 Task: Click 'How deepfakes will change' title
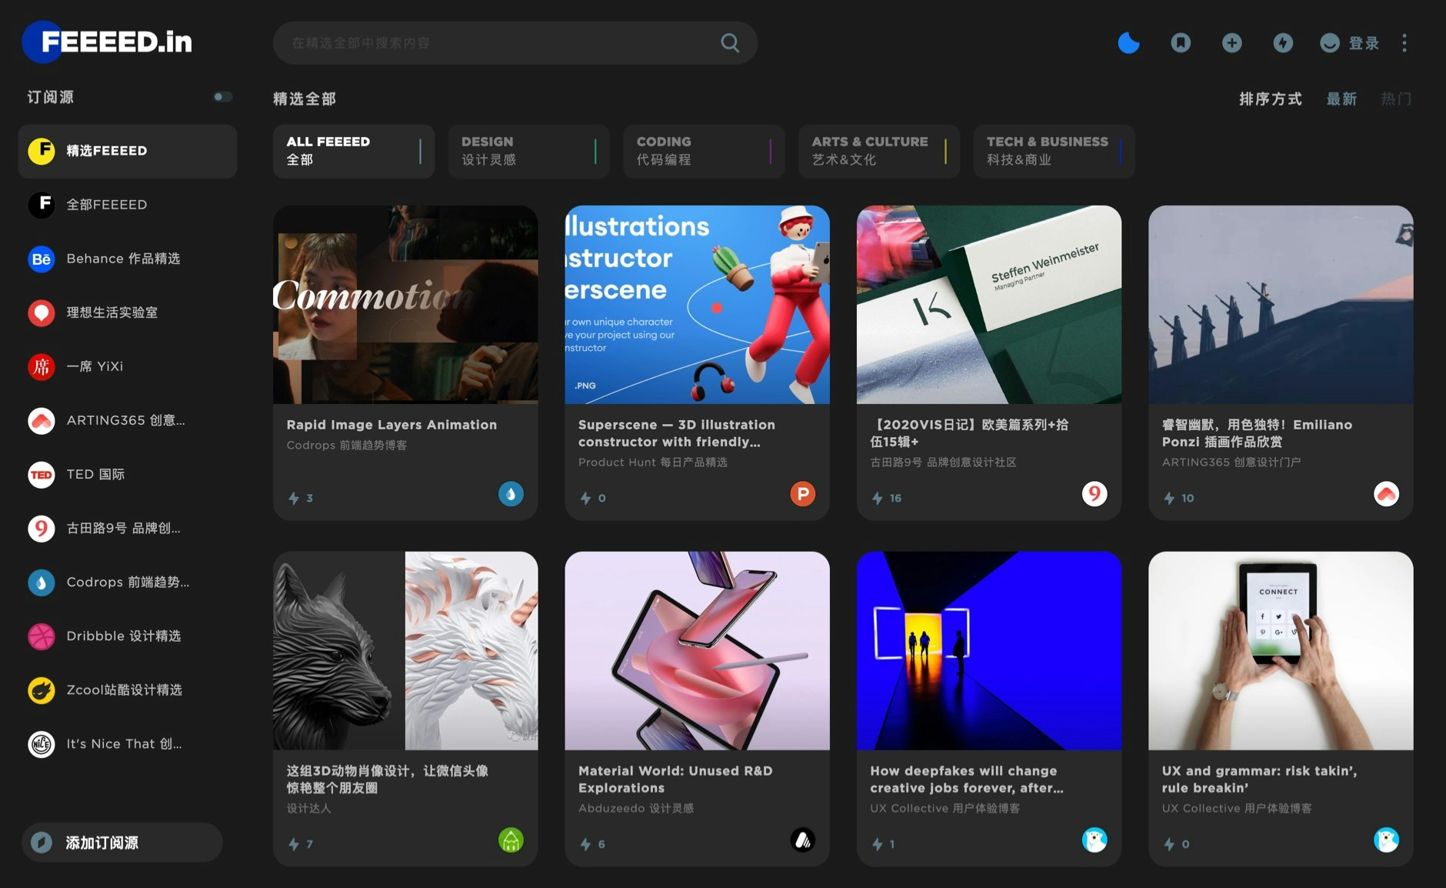coord(967,780)
